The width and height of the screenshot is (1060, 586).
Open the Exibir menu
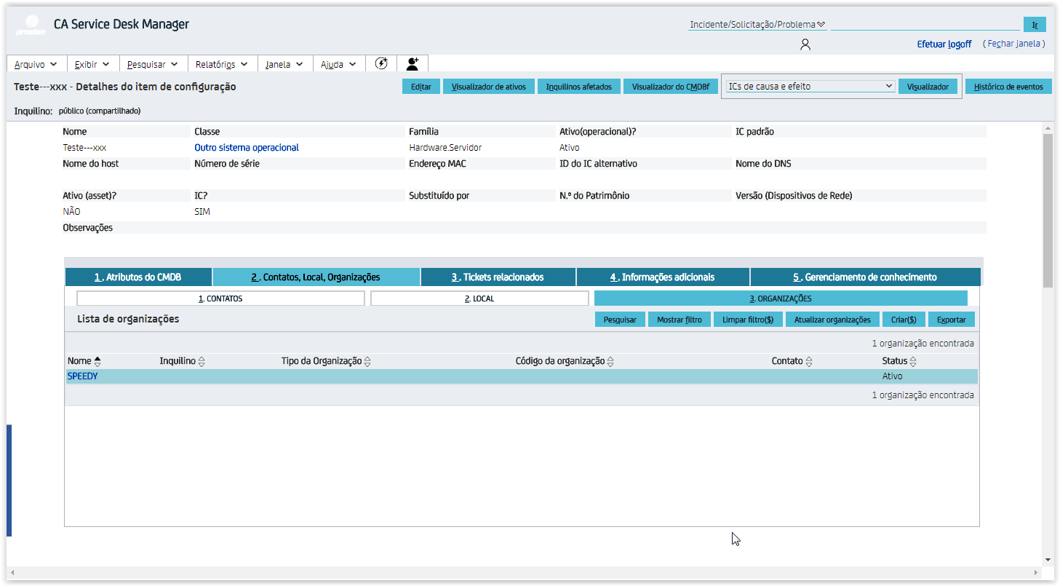pyautogui.click(x=93, y=64)
